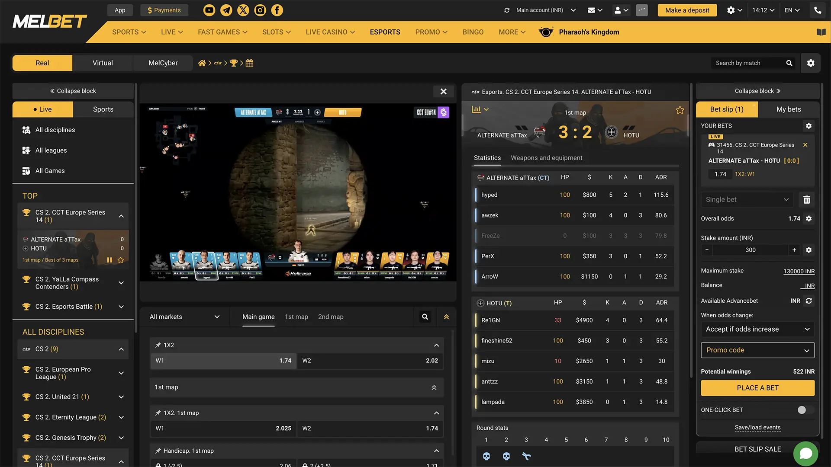Switch to the Sports tab in the left panel
Screen dimensions: 831x467
103,109
